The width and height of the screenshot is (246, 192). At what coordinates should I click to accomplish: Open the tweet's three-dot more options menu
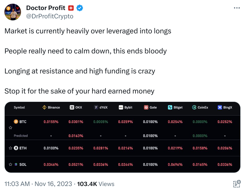237,8
